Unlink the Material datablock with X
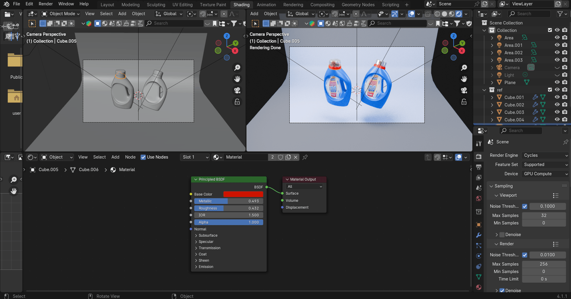 point(295,157)
